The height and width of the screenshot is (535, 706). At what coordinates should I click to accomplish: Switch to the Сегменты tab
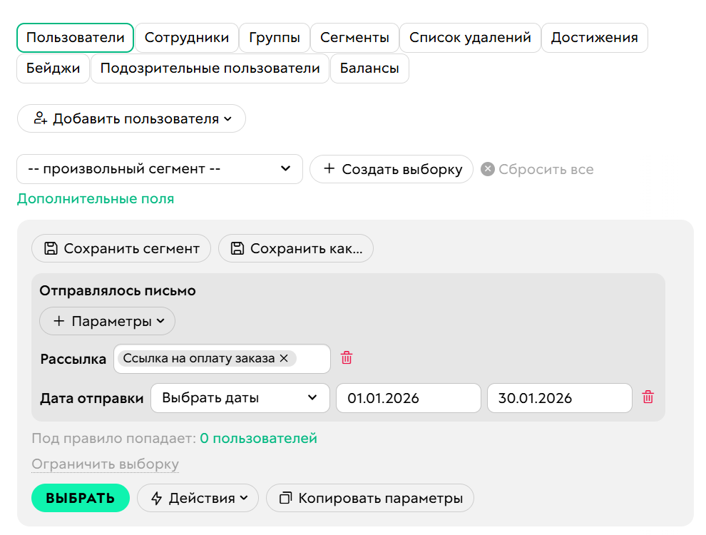(x=354, y=38)
